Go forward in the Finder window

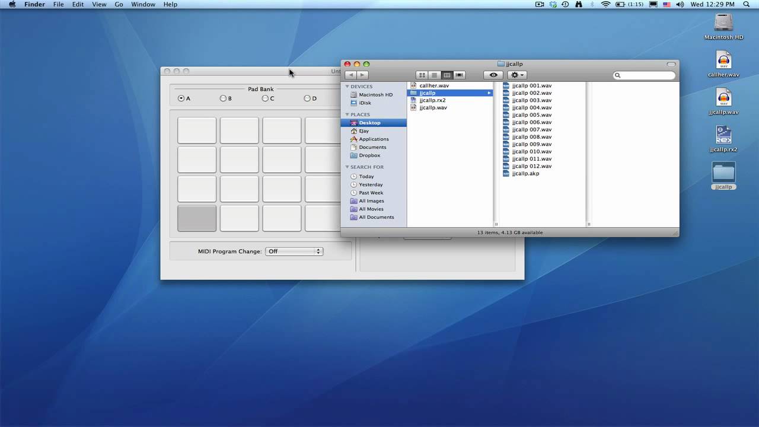(x=362, y=75)
